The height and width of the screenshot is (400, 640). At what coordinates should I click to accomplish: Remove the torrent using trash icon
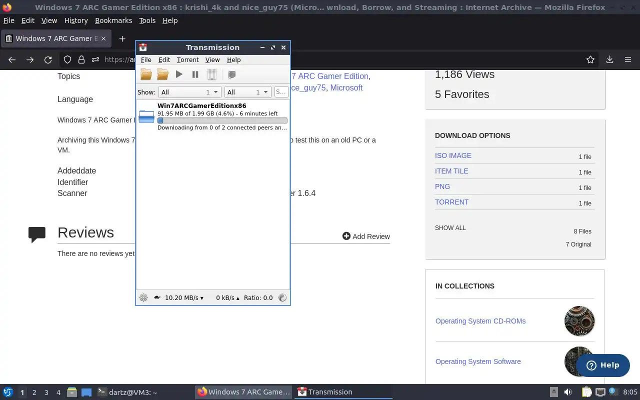(x=212, y=74)
